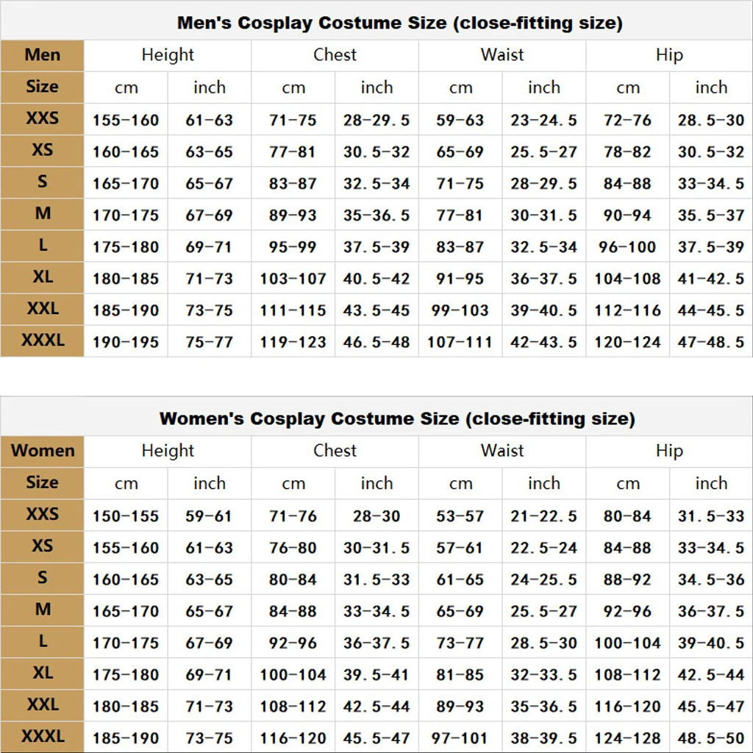
Task: Select the Women header label cell
Action: click(x=42, y=451)
